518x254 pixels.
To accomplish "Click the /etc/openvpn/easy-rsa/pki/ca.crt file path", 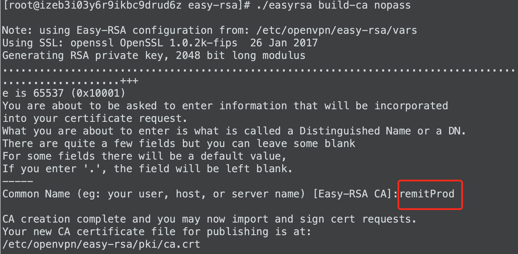I will (x=101, y=244).
